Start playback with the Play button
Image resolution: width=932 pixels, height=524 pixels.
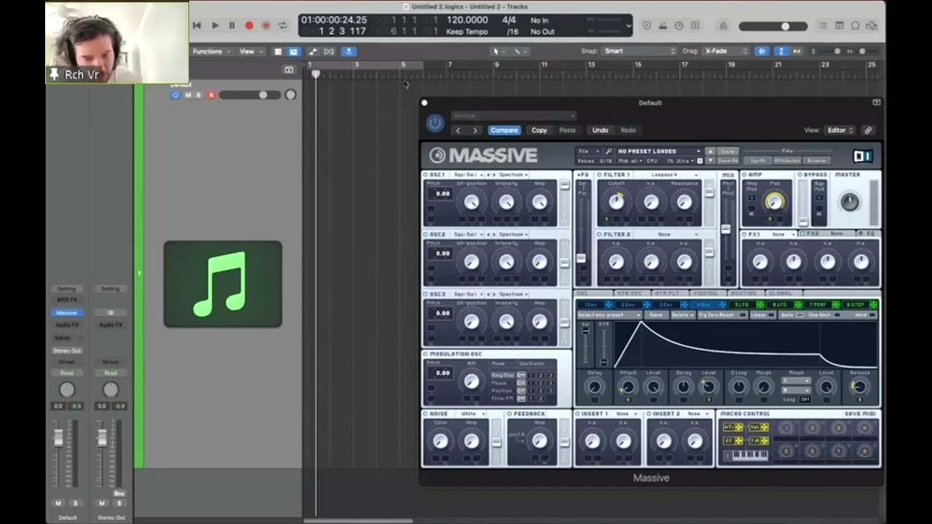pos(215,25)
